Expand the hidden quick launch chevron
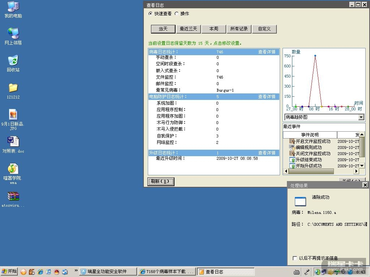The width and height of the screenshot is (370, 277). click(76, 271)
